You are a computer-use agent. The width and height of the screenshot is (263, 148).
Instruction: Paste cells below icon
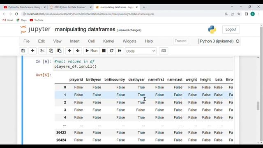(59, 51)
